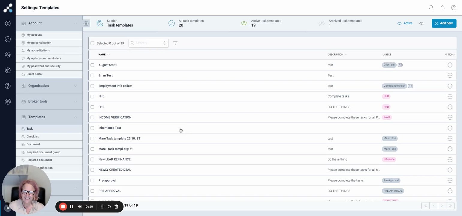Open the Mare | task templ org: st template
The image size is (462, 216).
coord(115,149)
